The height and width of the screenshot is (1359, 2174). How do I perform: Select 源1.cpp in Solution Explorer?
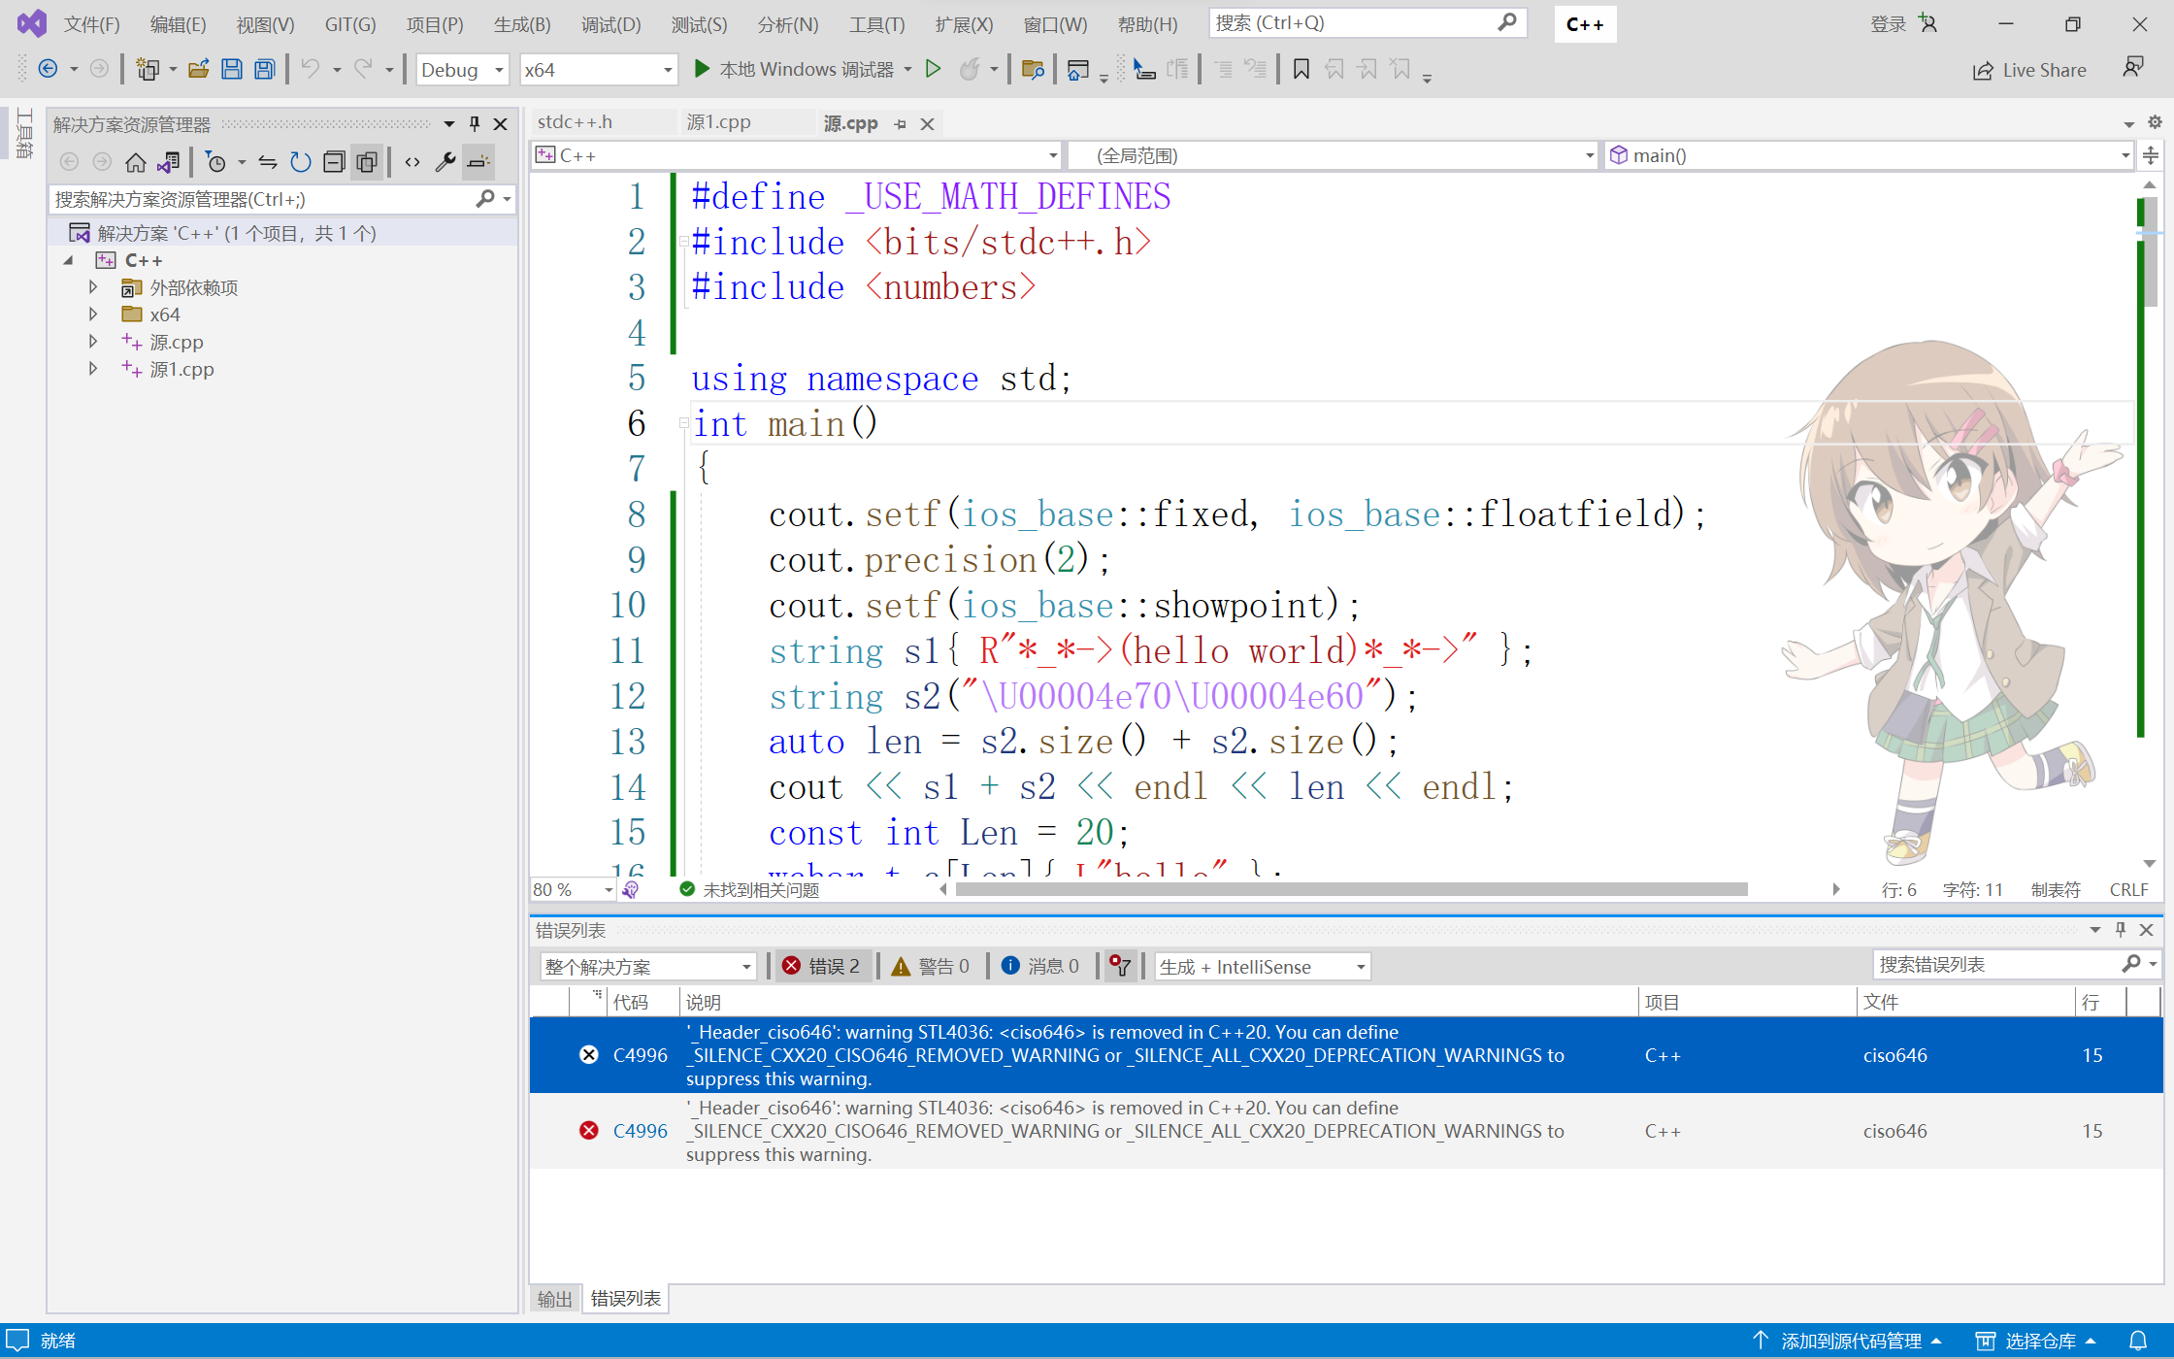pos(181,369)
